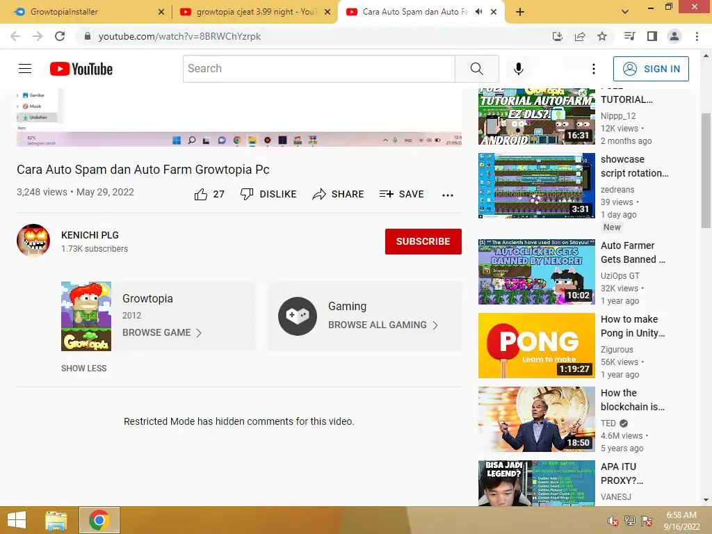Go to YouTube home via logo
Viewport: 712px width, 534px height.
click(x=81, y=69)
